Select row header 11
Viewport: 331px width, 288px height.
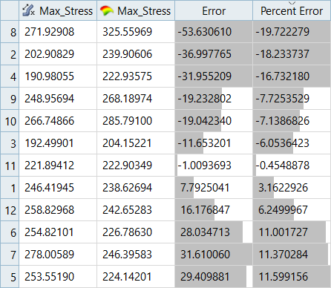coord(10,166)
